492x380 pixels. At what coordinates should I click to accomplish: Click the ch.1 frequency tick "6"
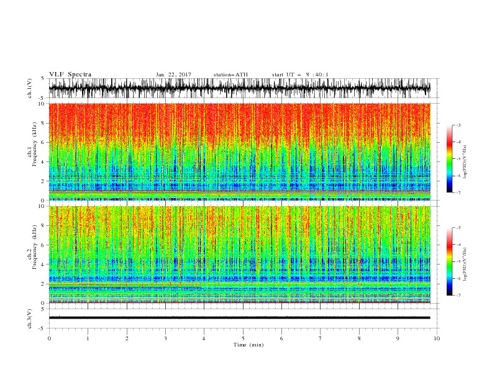pos(43,142)
